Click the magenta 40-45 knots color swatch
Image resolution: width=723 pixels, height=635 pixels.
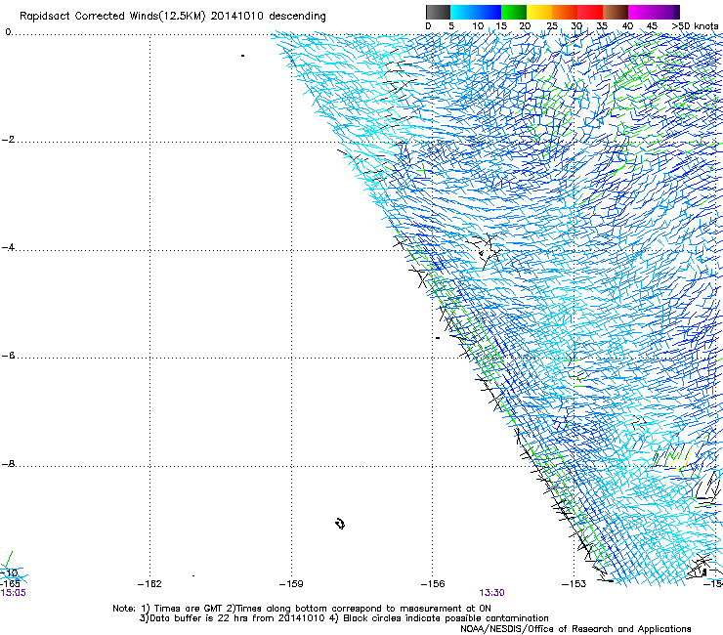(x=641, y=12)
